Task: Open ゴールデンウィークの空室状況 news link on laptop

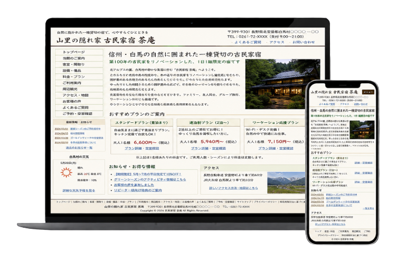Action: pos(87,138)
